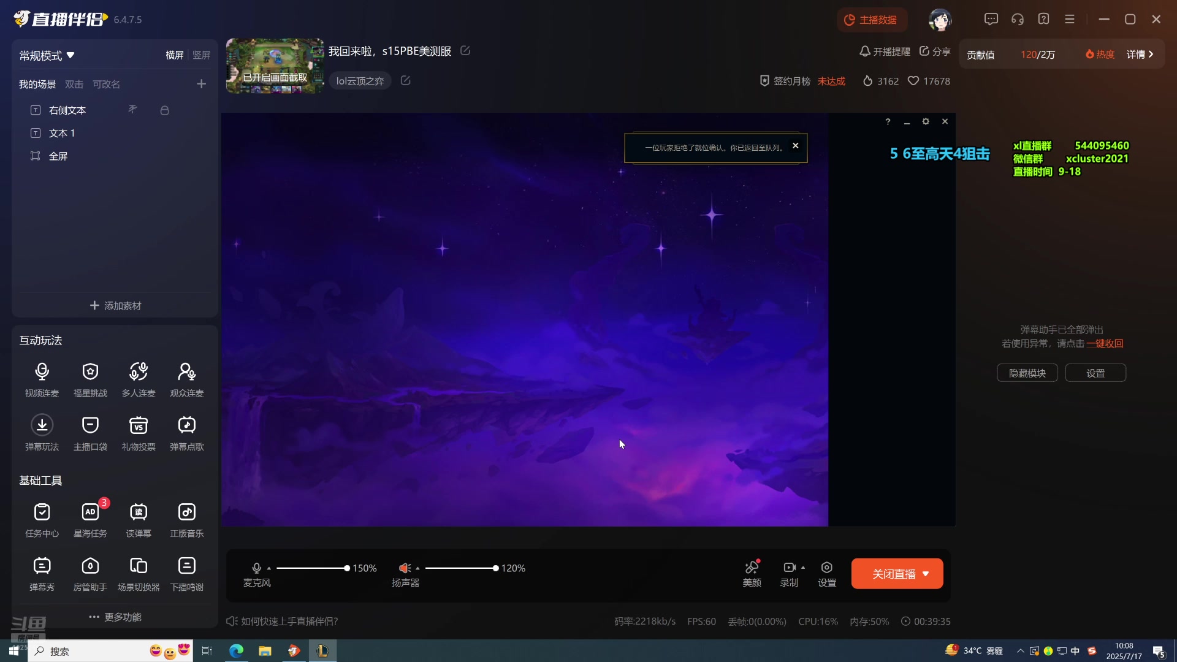The height and width of the screenshot is (662, 1177).
Task: Click 分享 share button
Action: (x=934, y=51)
